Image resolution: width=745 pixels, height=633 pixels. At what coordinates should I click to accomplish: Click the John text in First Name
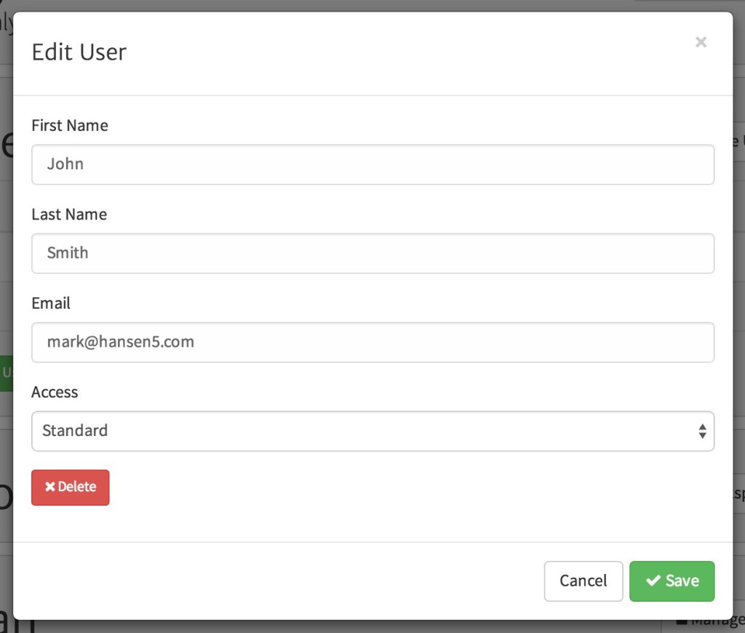[x=65, y=164]
